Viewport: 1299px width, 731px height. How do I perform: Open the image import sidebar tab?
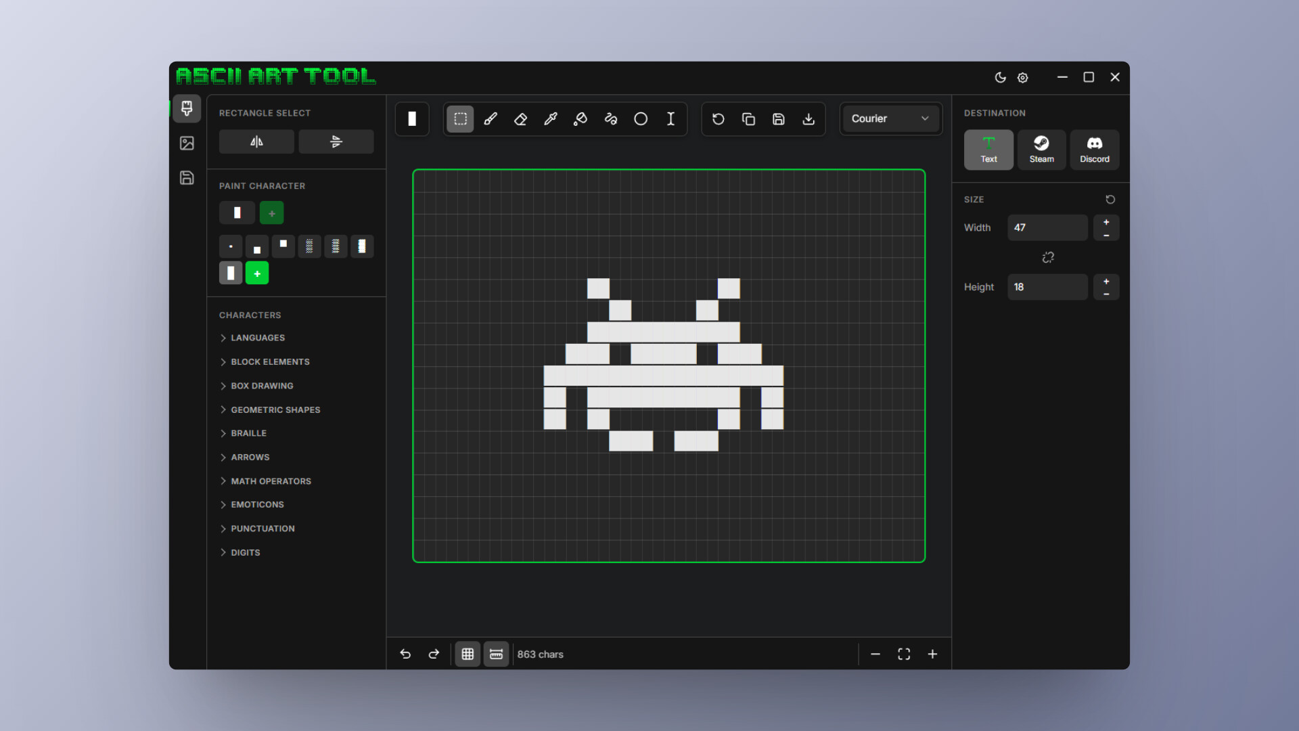(187, 143)
